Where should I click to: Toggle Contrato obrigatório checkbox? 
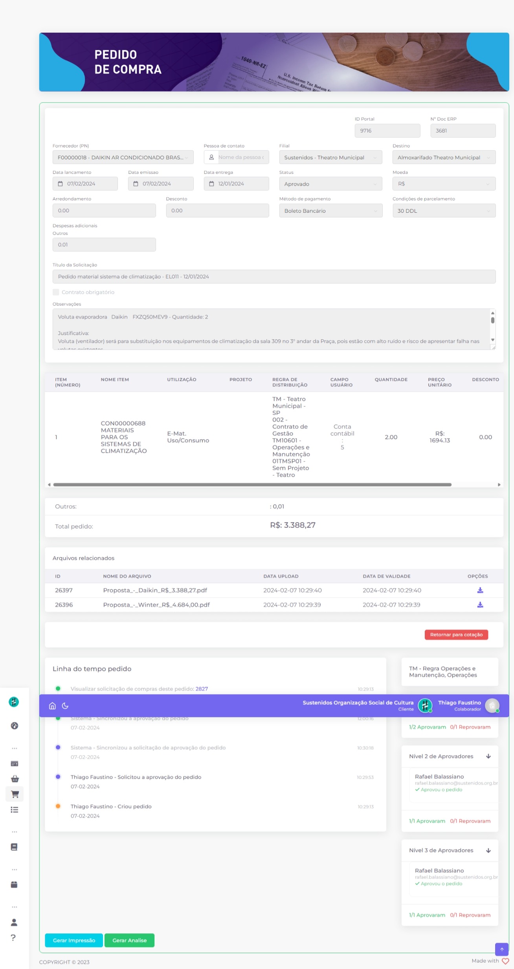[x=56, y=292]
